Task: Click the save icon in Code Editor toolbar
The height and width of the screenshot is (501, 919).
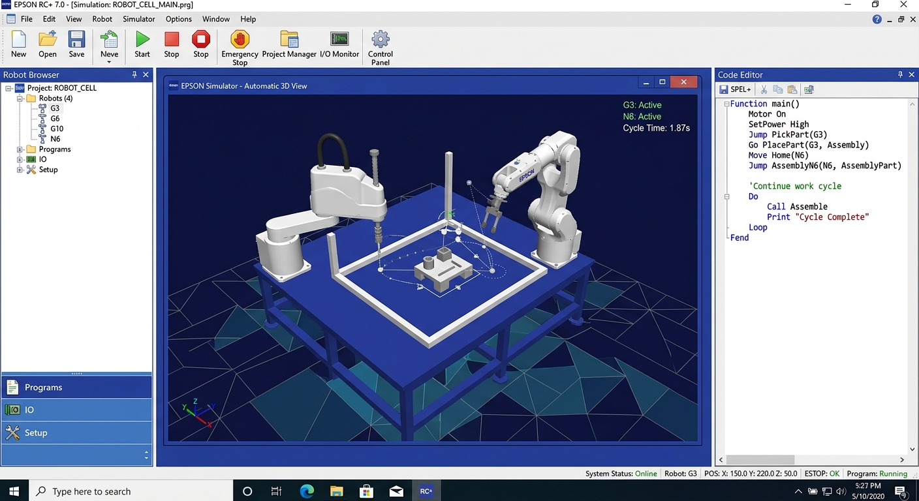Action: point(723,89)
